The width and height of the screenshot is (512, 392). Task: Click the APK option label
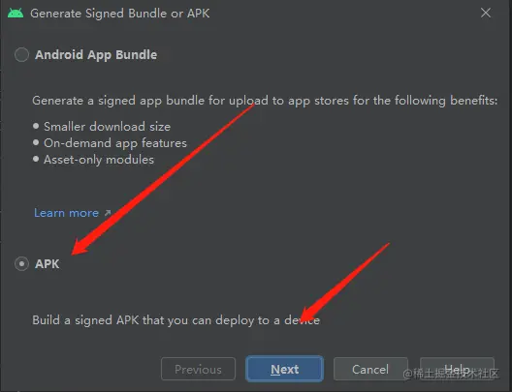coord(48,263)
